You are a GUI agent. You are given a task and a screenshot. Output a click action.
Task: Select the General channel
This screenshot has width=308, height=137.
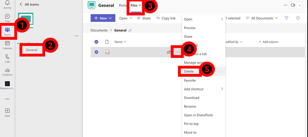coord(32,50)
